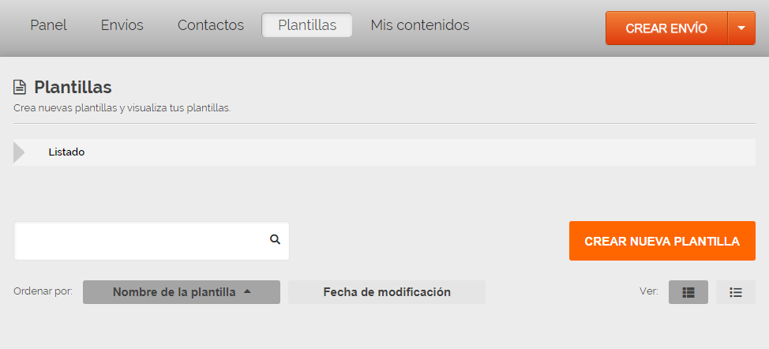This screenshot has height=349, width=769.
Task: Go to the Envíos tab
Action: click(x=122, y=25)
